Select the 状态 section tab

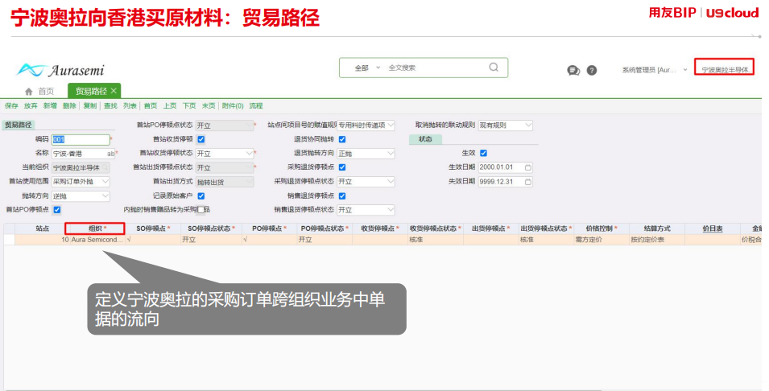coord(425,139)
